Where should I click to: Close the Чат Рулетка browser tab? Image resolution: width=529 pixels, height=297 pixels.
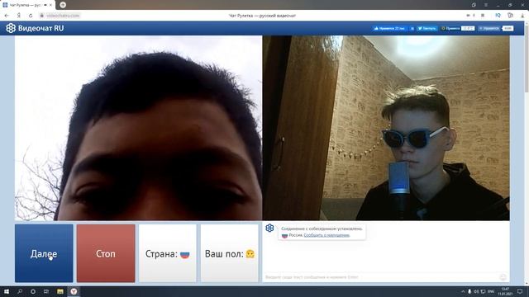click(50, 5)
